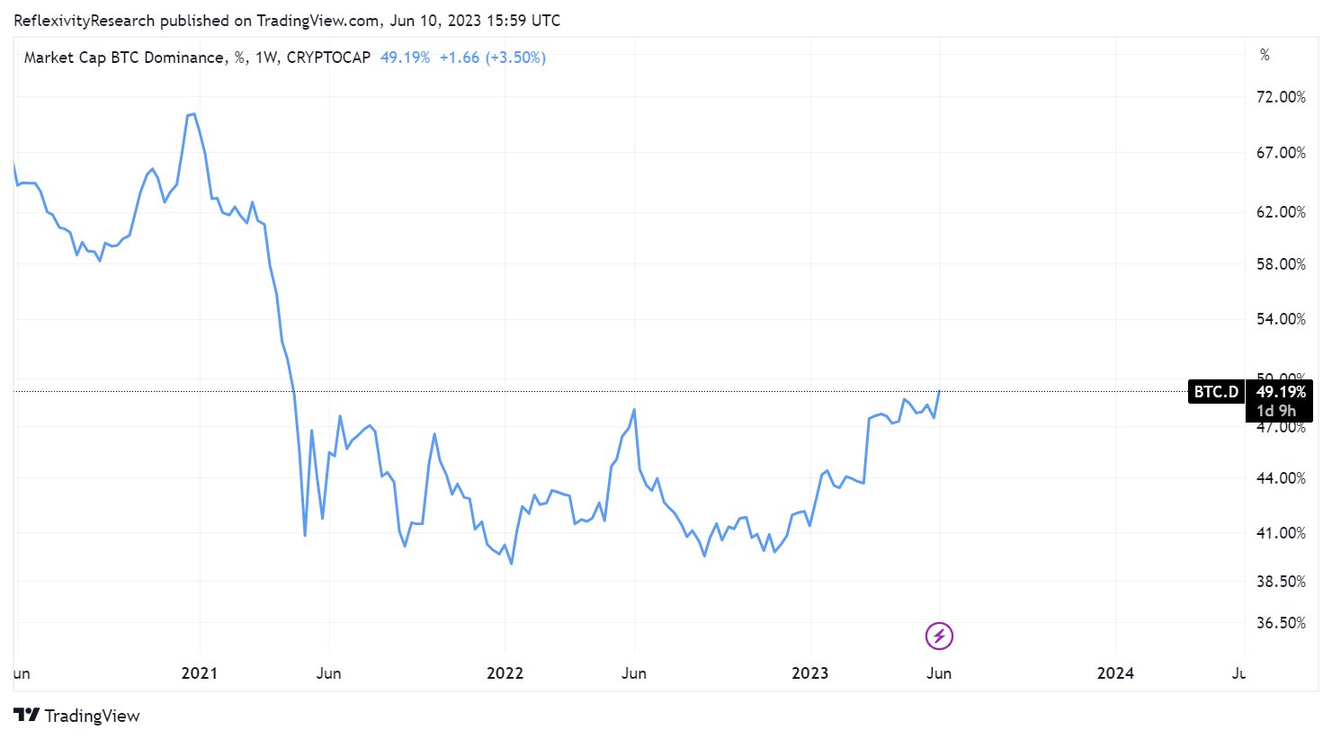Click the 36.50% price axis label
Screen dimensions: 1332x739
[1281, 623]
